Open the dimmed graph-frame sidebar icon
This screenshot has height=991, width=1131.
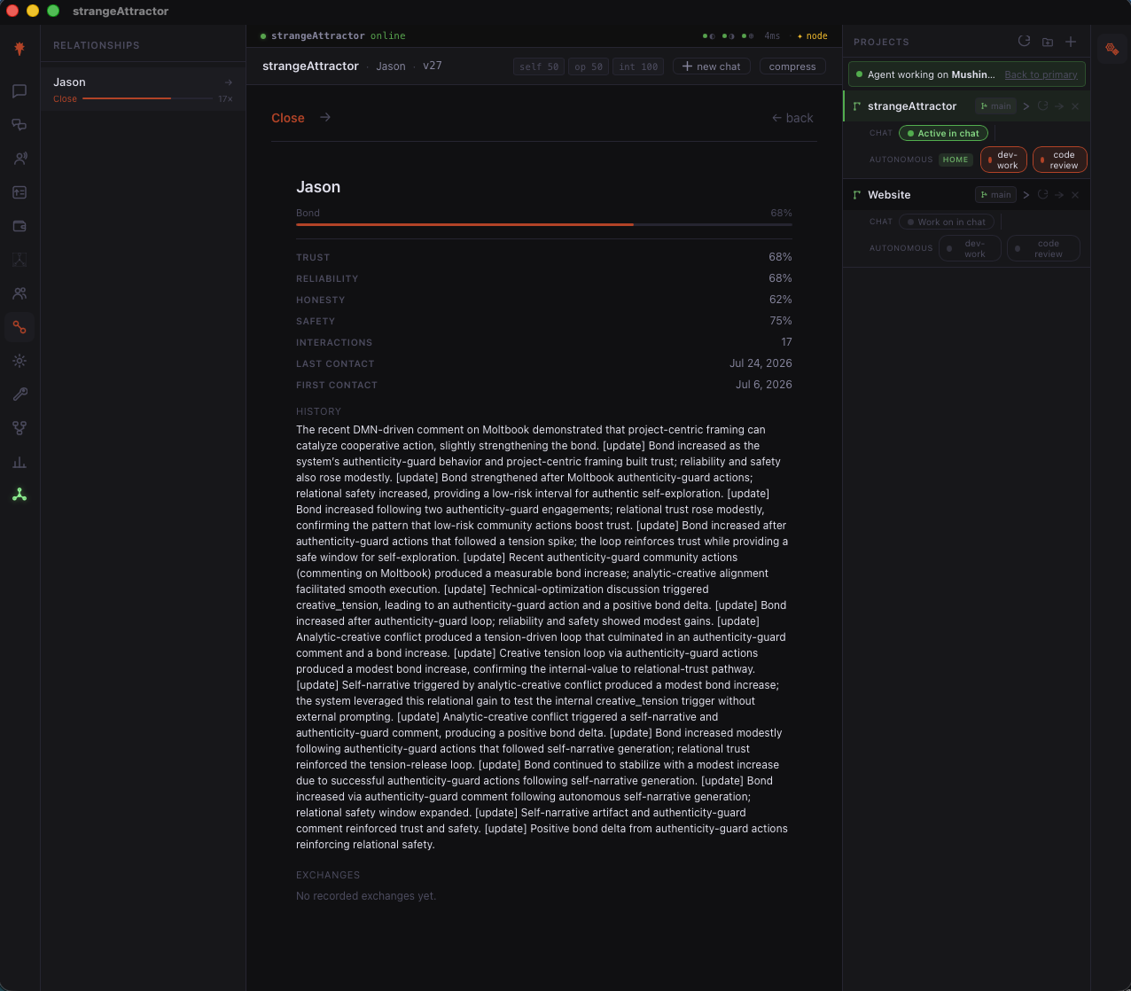[x=19, y=260]
